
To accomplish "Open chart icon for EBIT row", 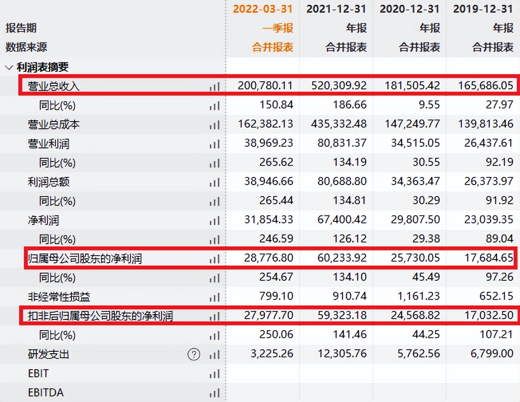I will pyautogui.click(x=215, y=373).
